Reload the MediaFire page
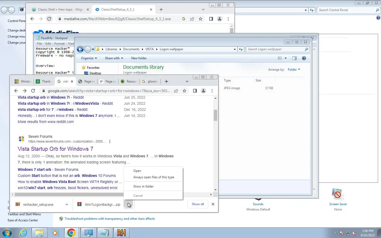 tap(49, 19)
